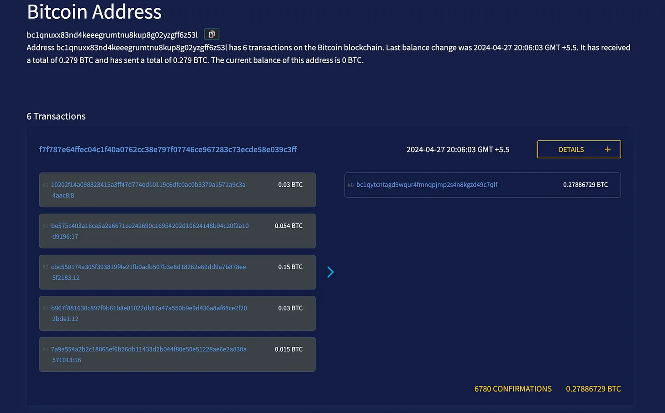Viewport: 665px width, 413px height.
Task: Select the 0.015 BTC input amount
Action: 289,349
